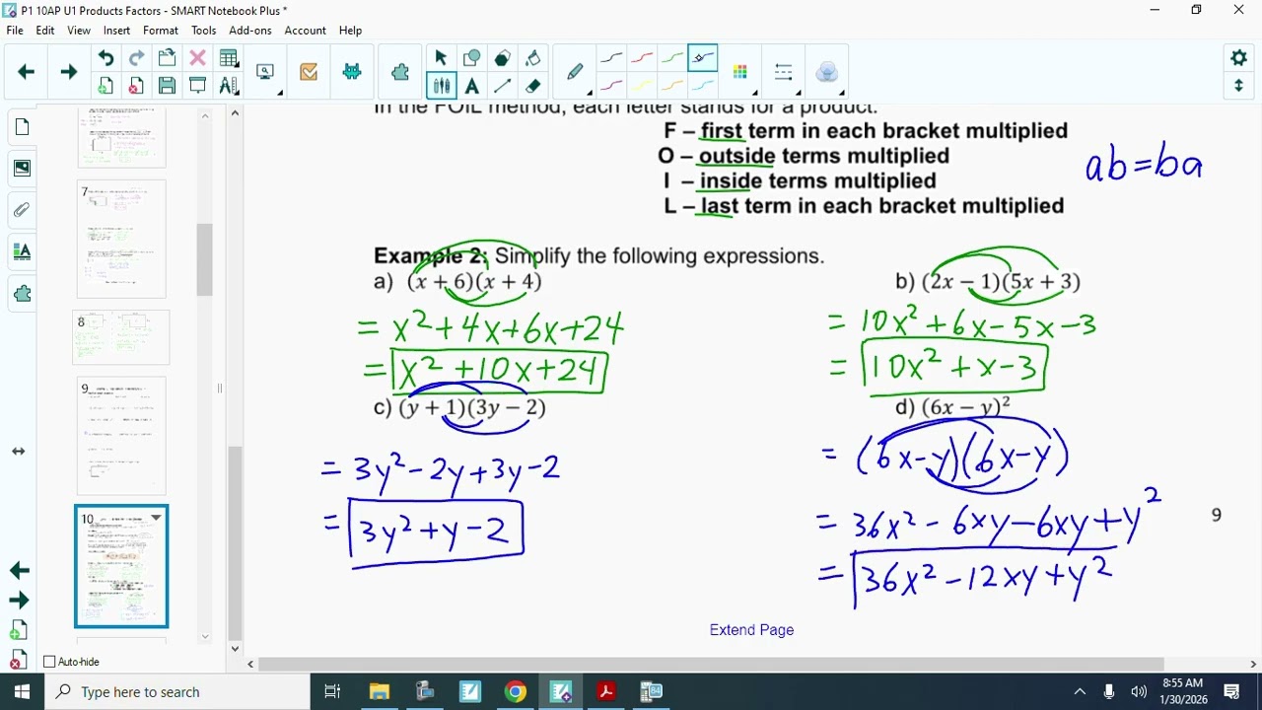The height and width of the screenshot is (710, 1262).
Task: Open the add-ons puzzle piece in toolbar
Action: 400,72
